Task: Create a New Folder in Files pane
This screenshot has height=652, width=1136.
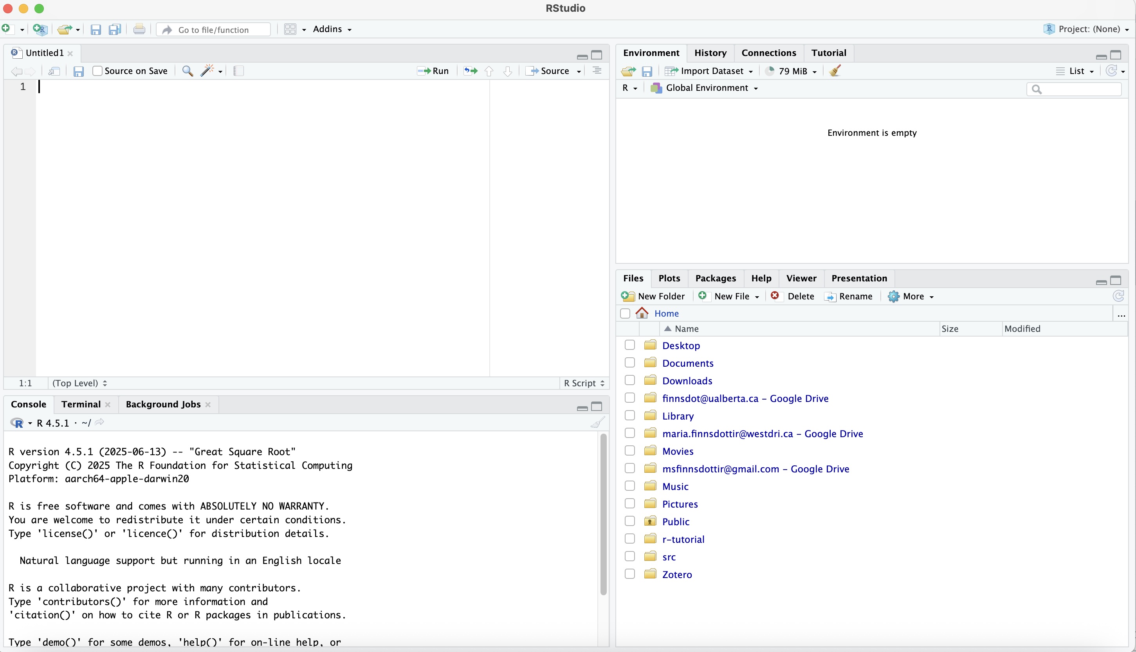Action: tap(653, 296)
